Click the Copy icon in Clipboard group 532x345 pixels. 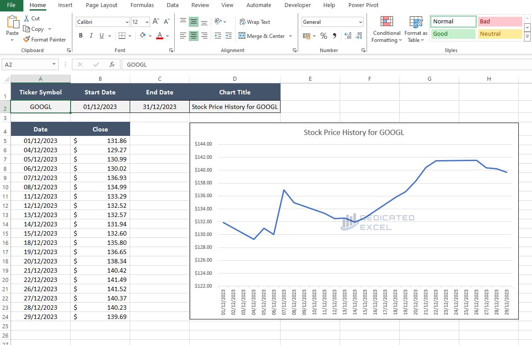[26, 29]
